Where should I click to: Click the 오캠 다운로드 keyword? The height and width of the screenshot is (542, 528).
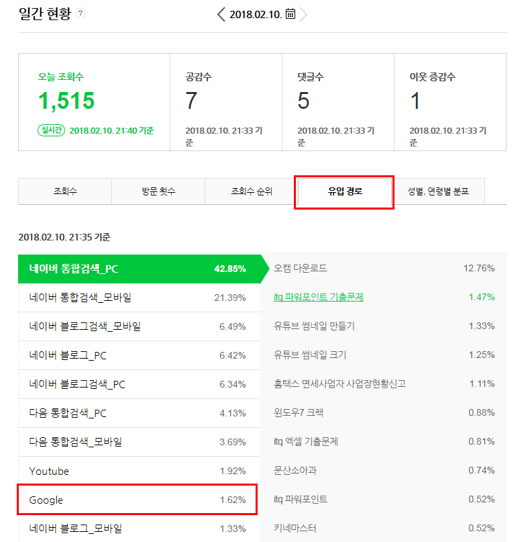coord(301,268)
